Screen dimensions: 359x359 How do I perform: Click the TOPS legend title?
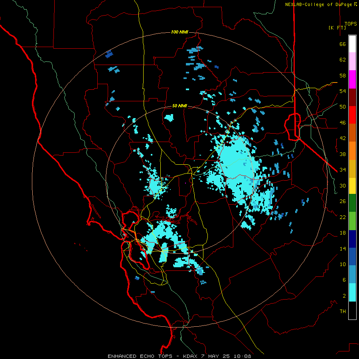351,24
